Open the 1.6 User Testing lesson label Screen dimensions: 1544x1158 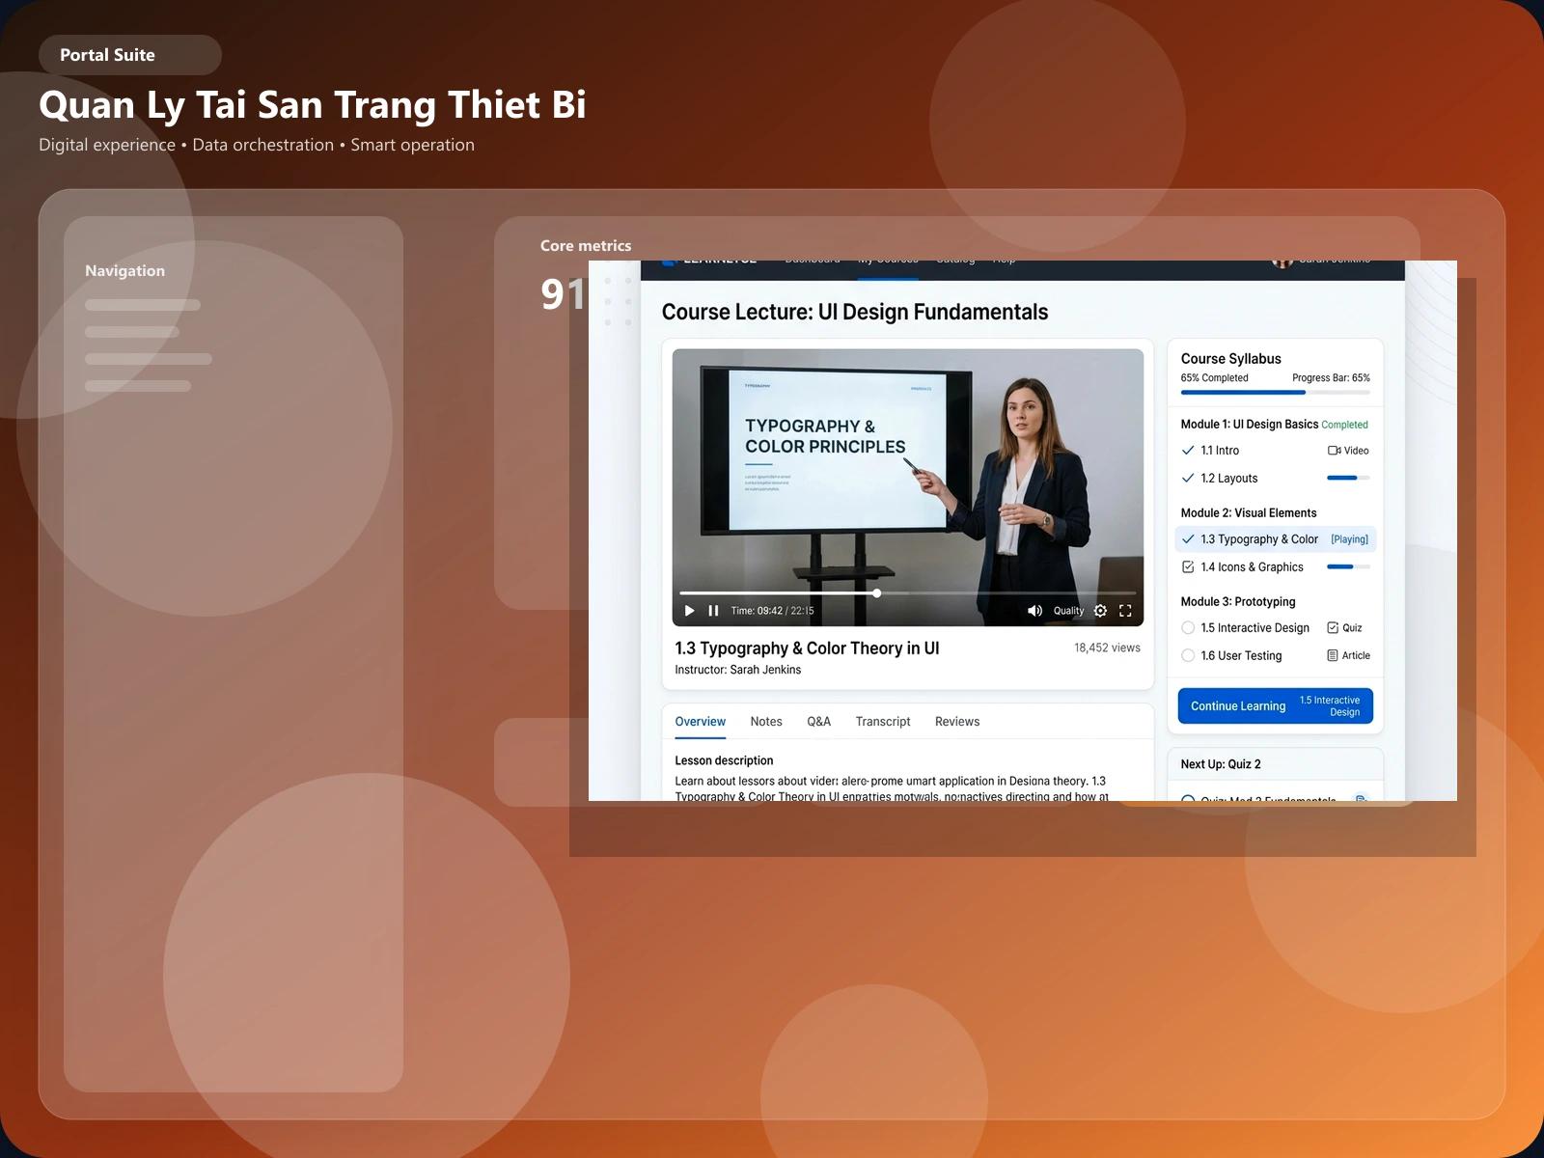1241,656
